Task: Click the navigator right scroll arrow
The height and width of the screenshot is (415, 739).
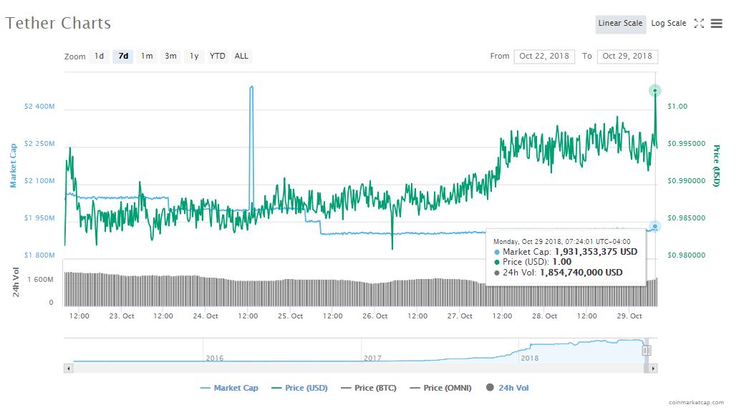Action: pos(653,368)
